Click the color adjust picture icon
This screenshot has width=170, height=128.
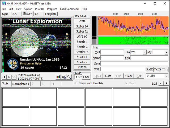[58, 77]
